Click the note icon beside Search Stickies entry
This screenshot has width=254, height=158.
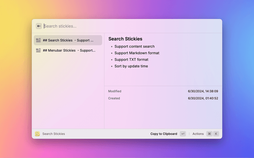click(x=38, y=40)
